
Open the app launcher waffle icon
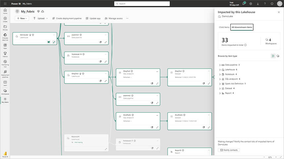click(5, 4)
